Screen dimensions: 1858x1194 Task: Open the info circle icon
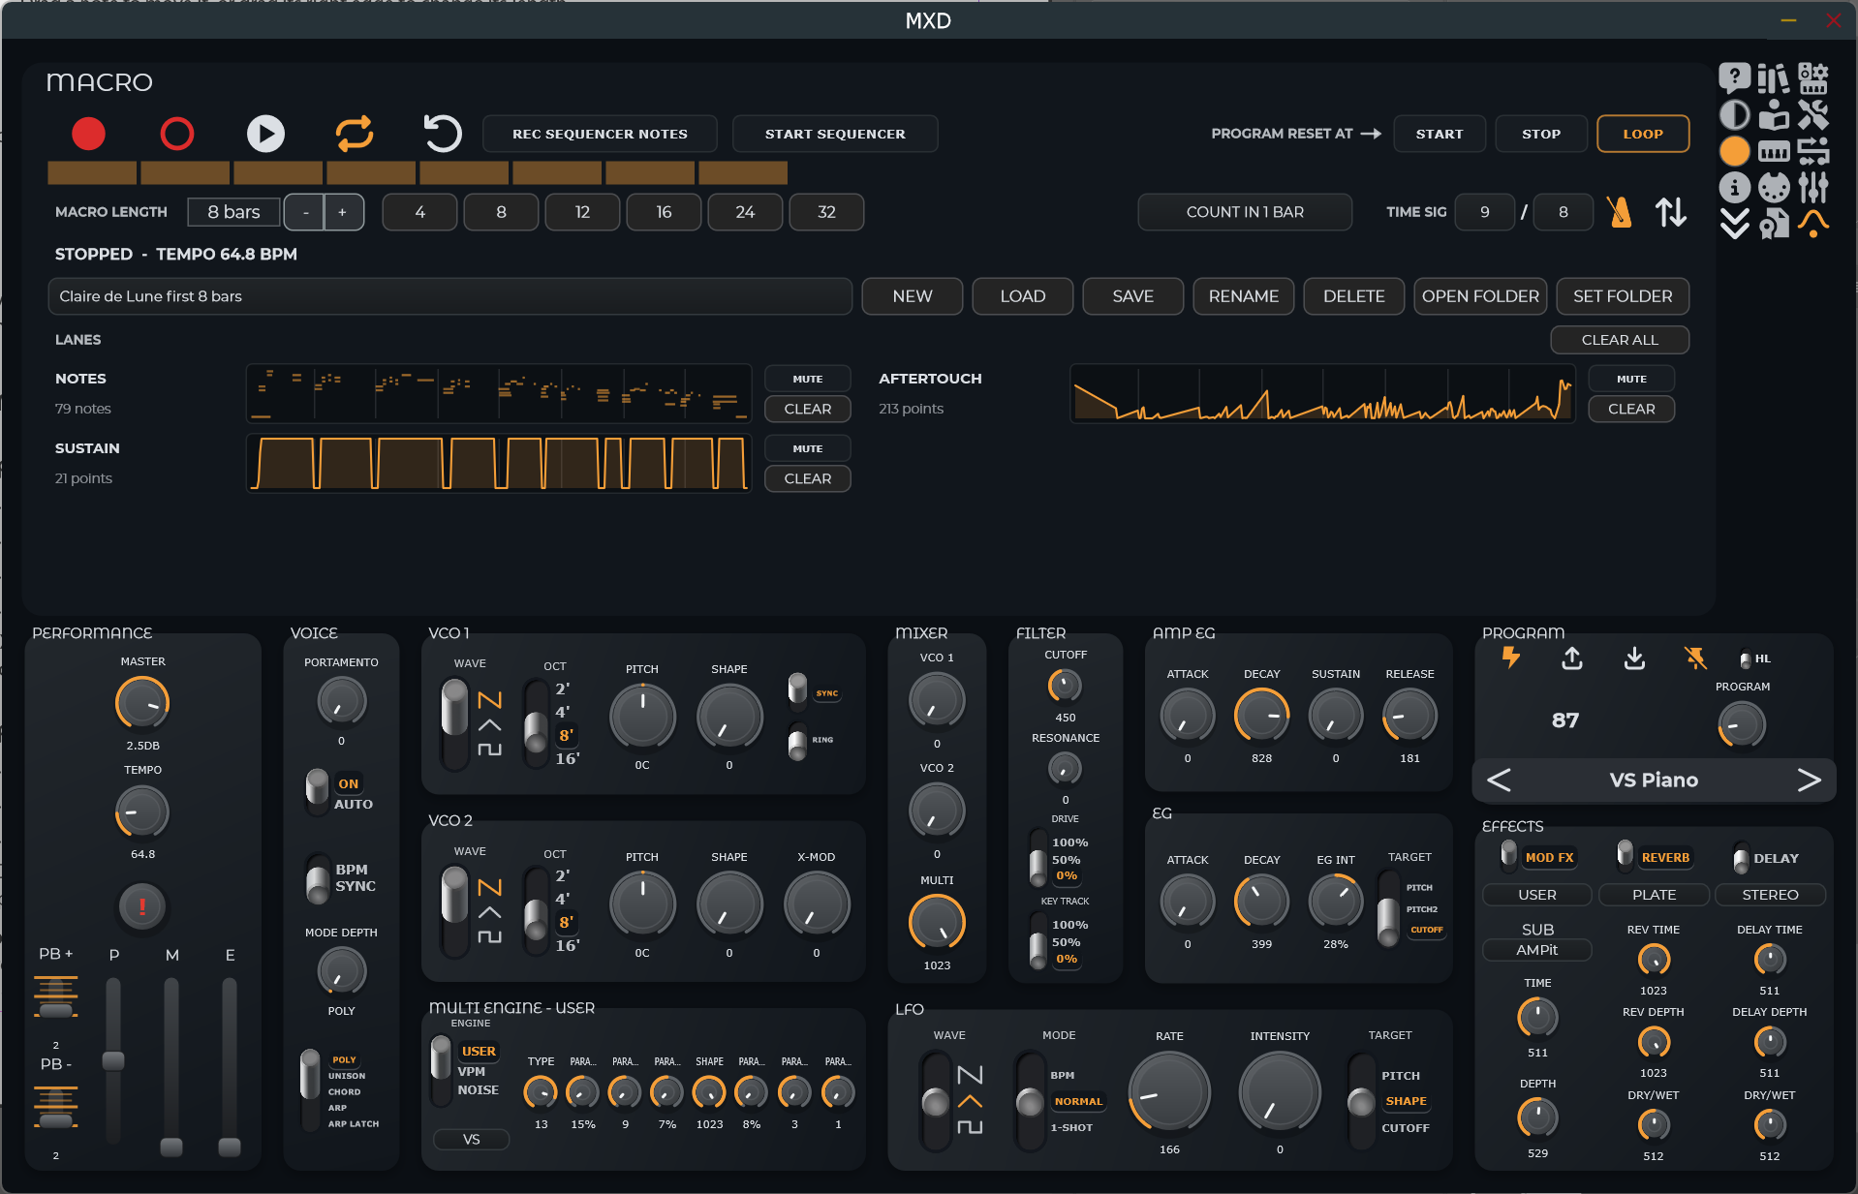pos(1734,187)
